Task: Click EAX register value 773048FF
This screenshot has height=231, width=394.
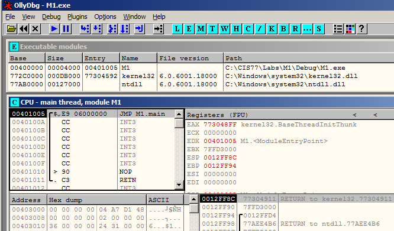Action: 220,125
